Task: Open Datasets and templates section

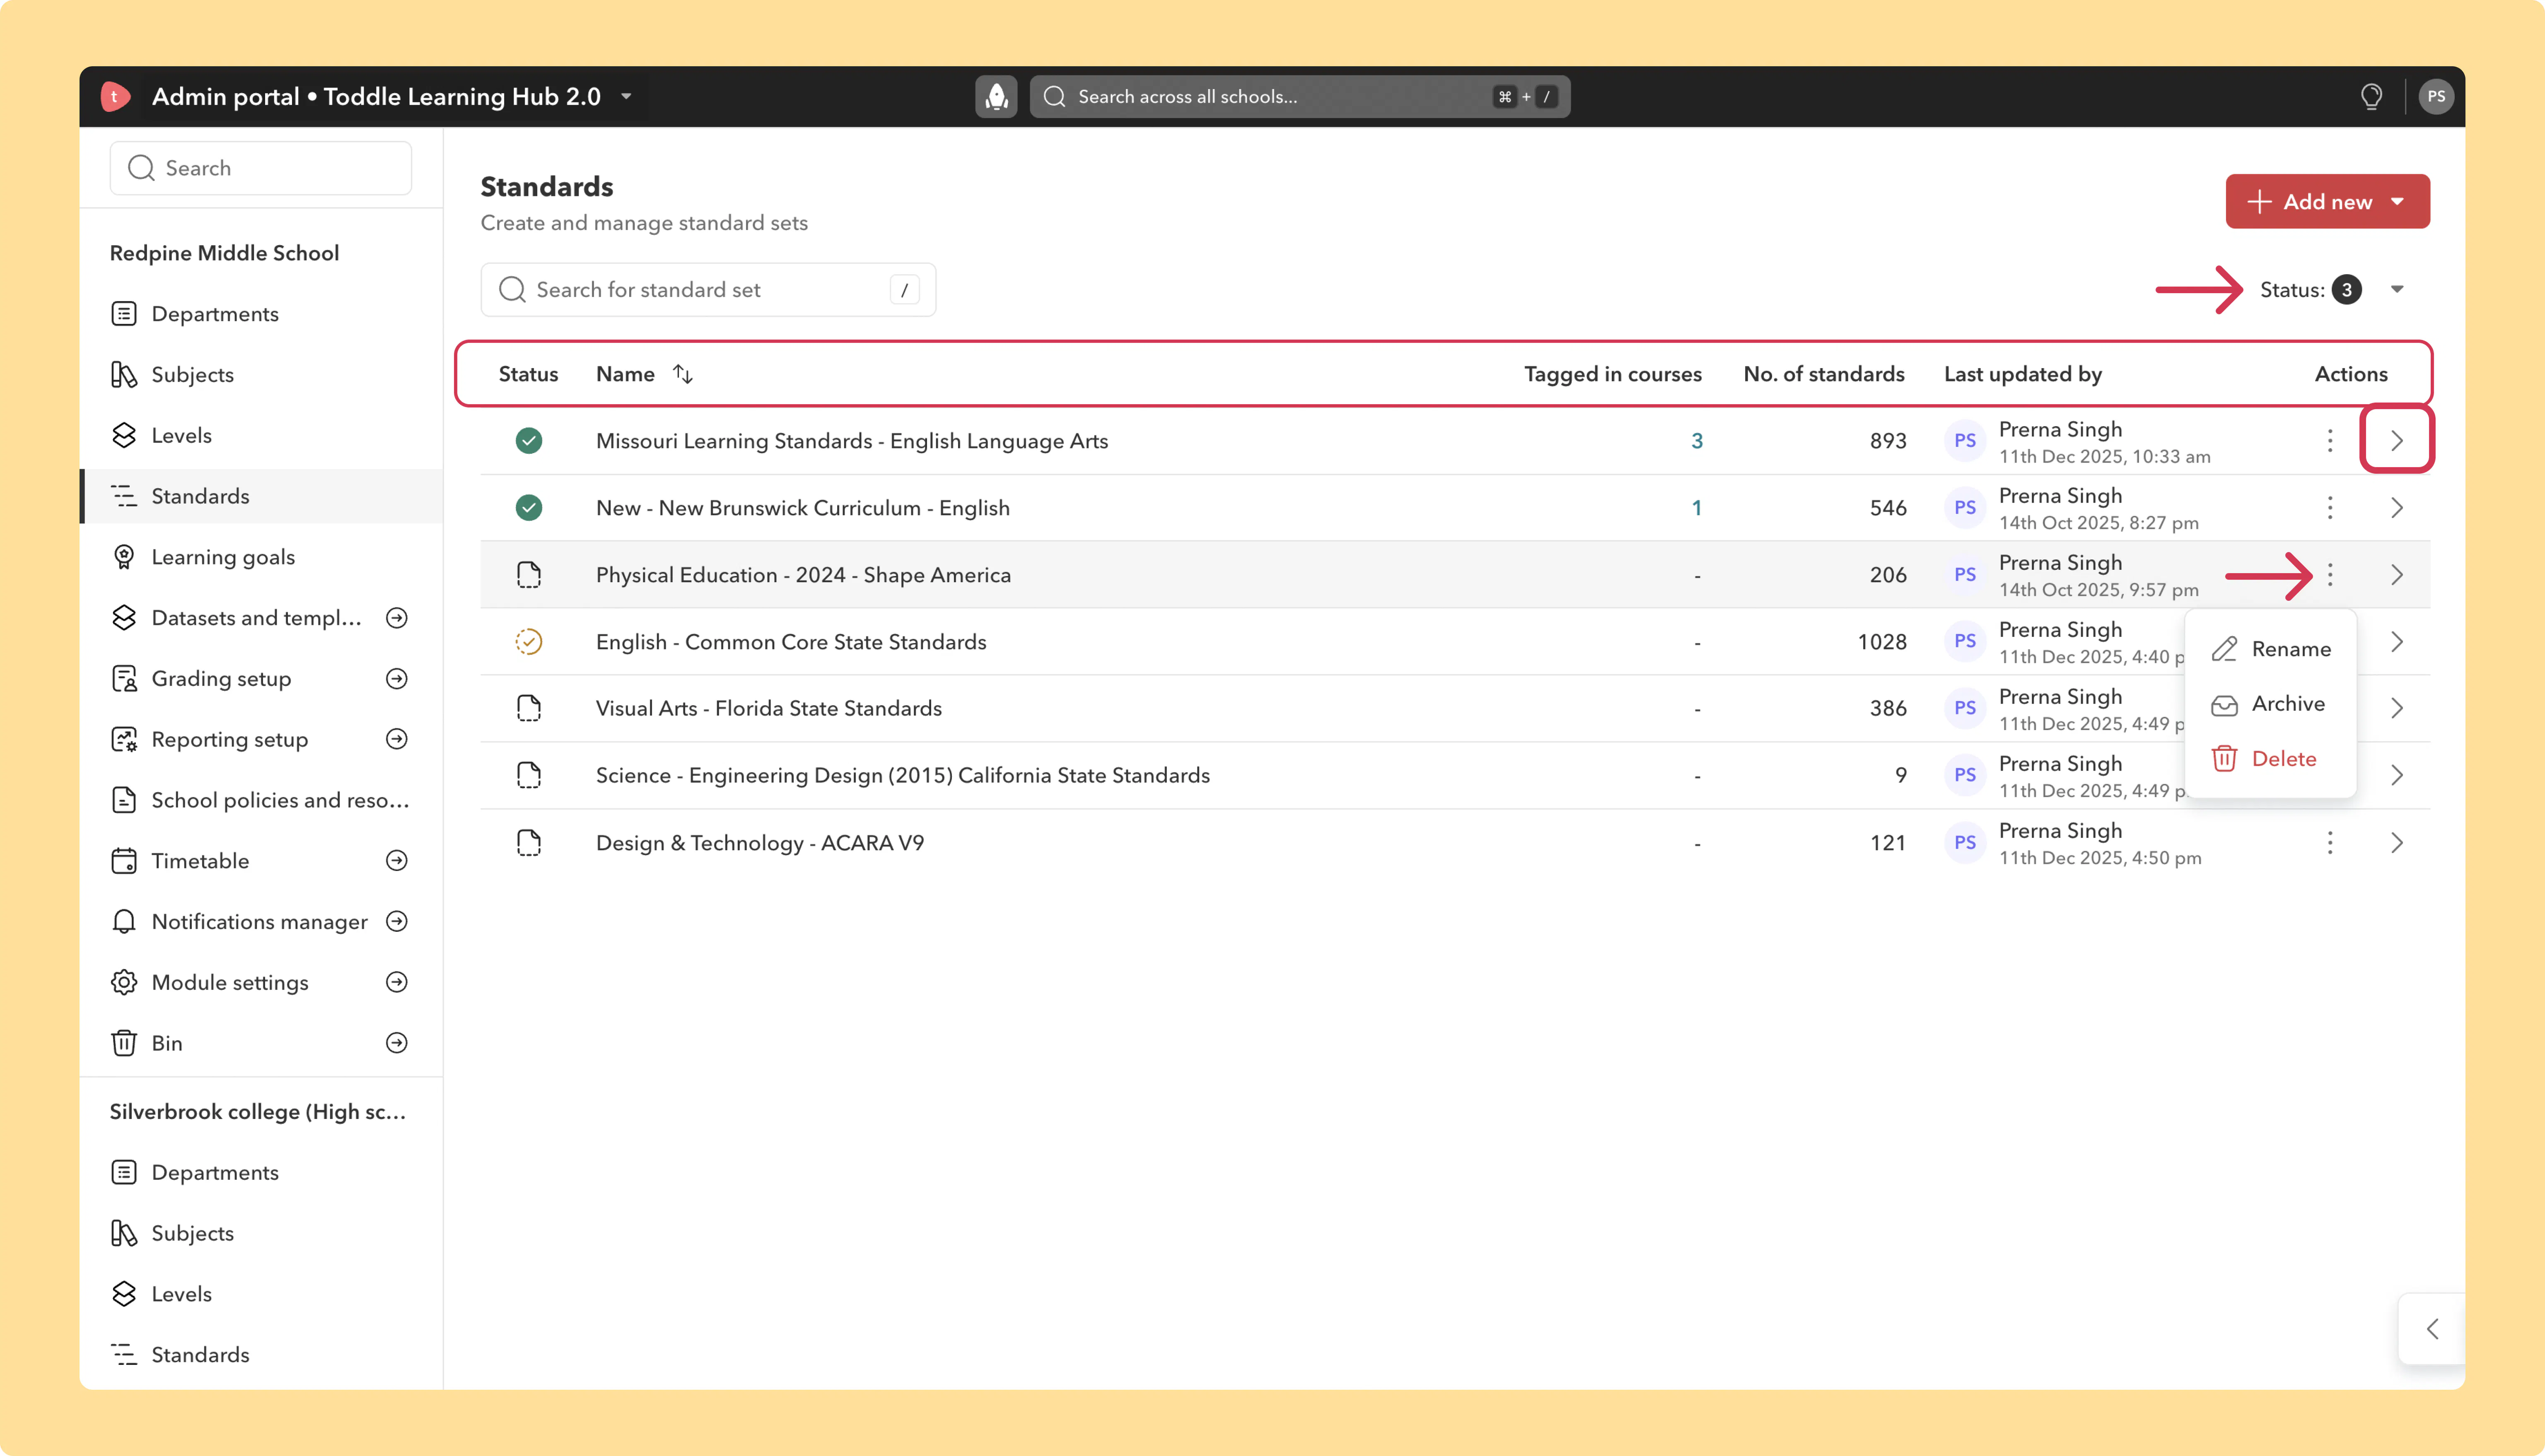Action: (x=256, y=618)
